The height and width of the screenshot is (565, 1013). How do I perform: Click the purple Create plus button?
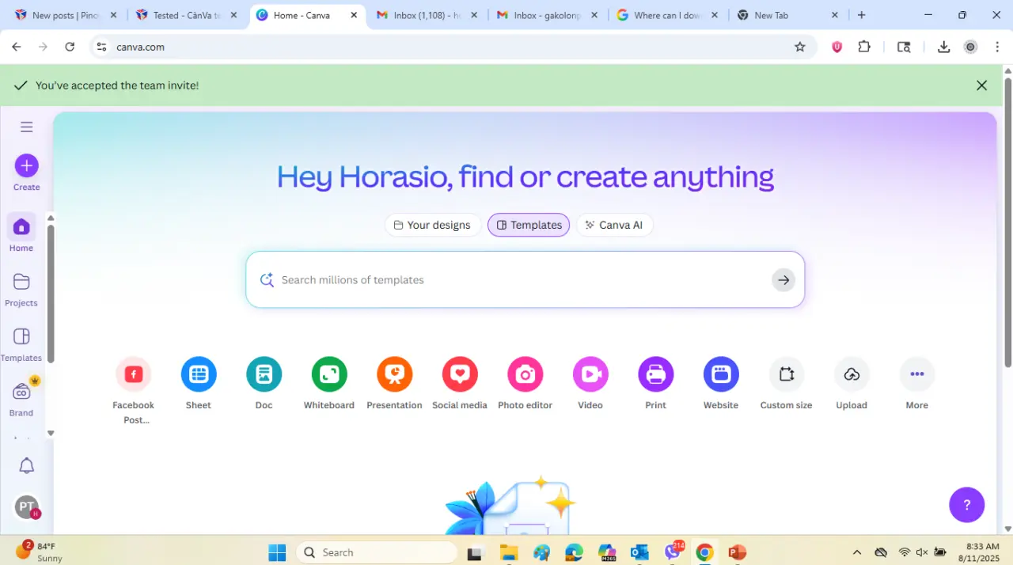coord(26,165)
